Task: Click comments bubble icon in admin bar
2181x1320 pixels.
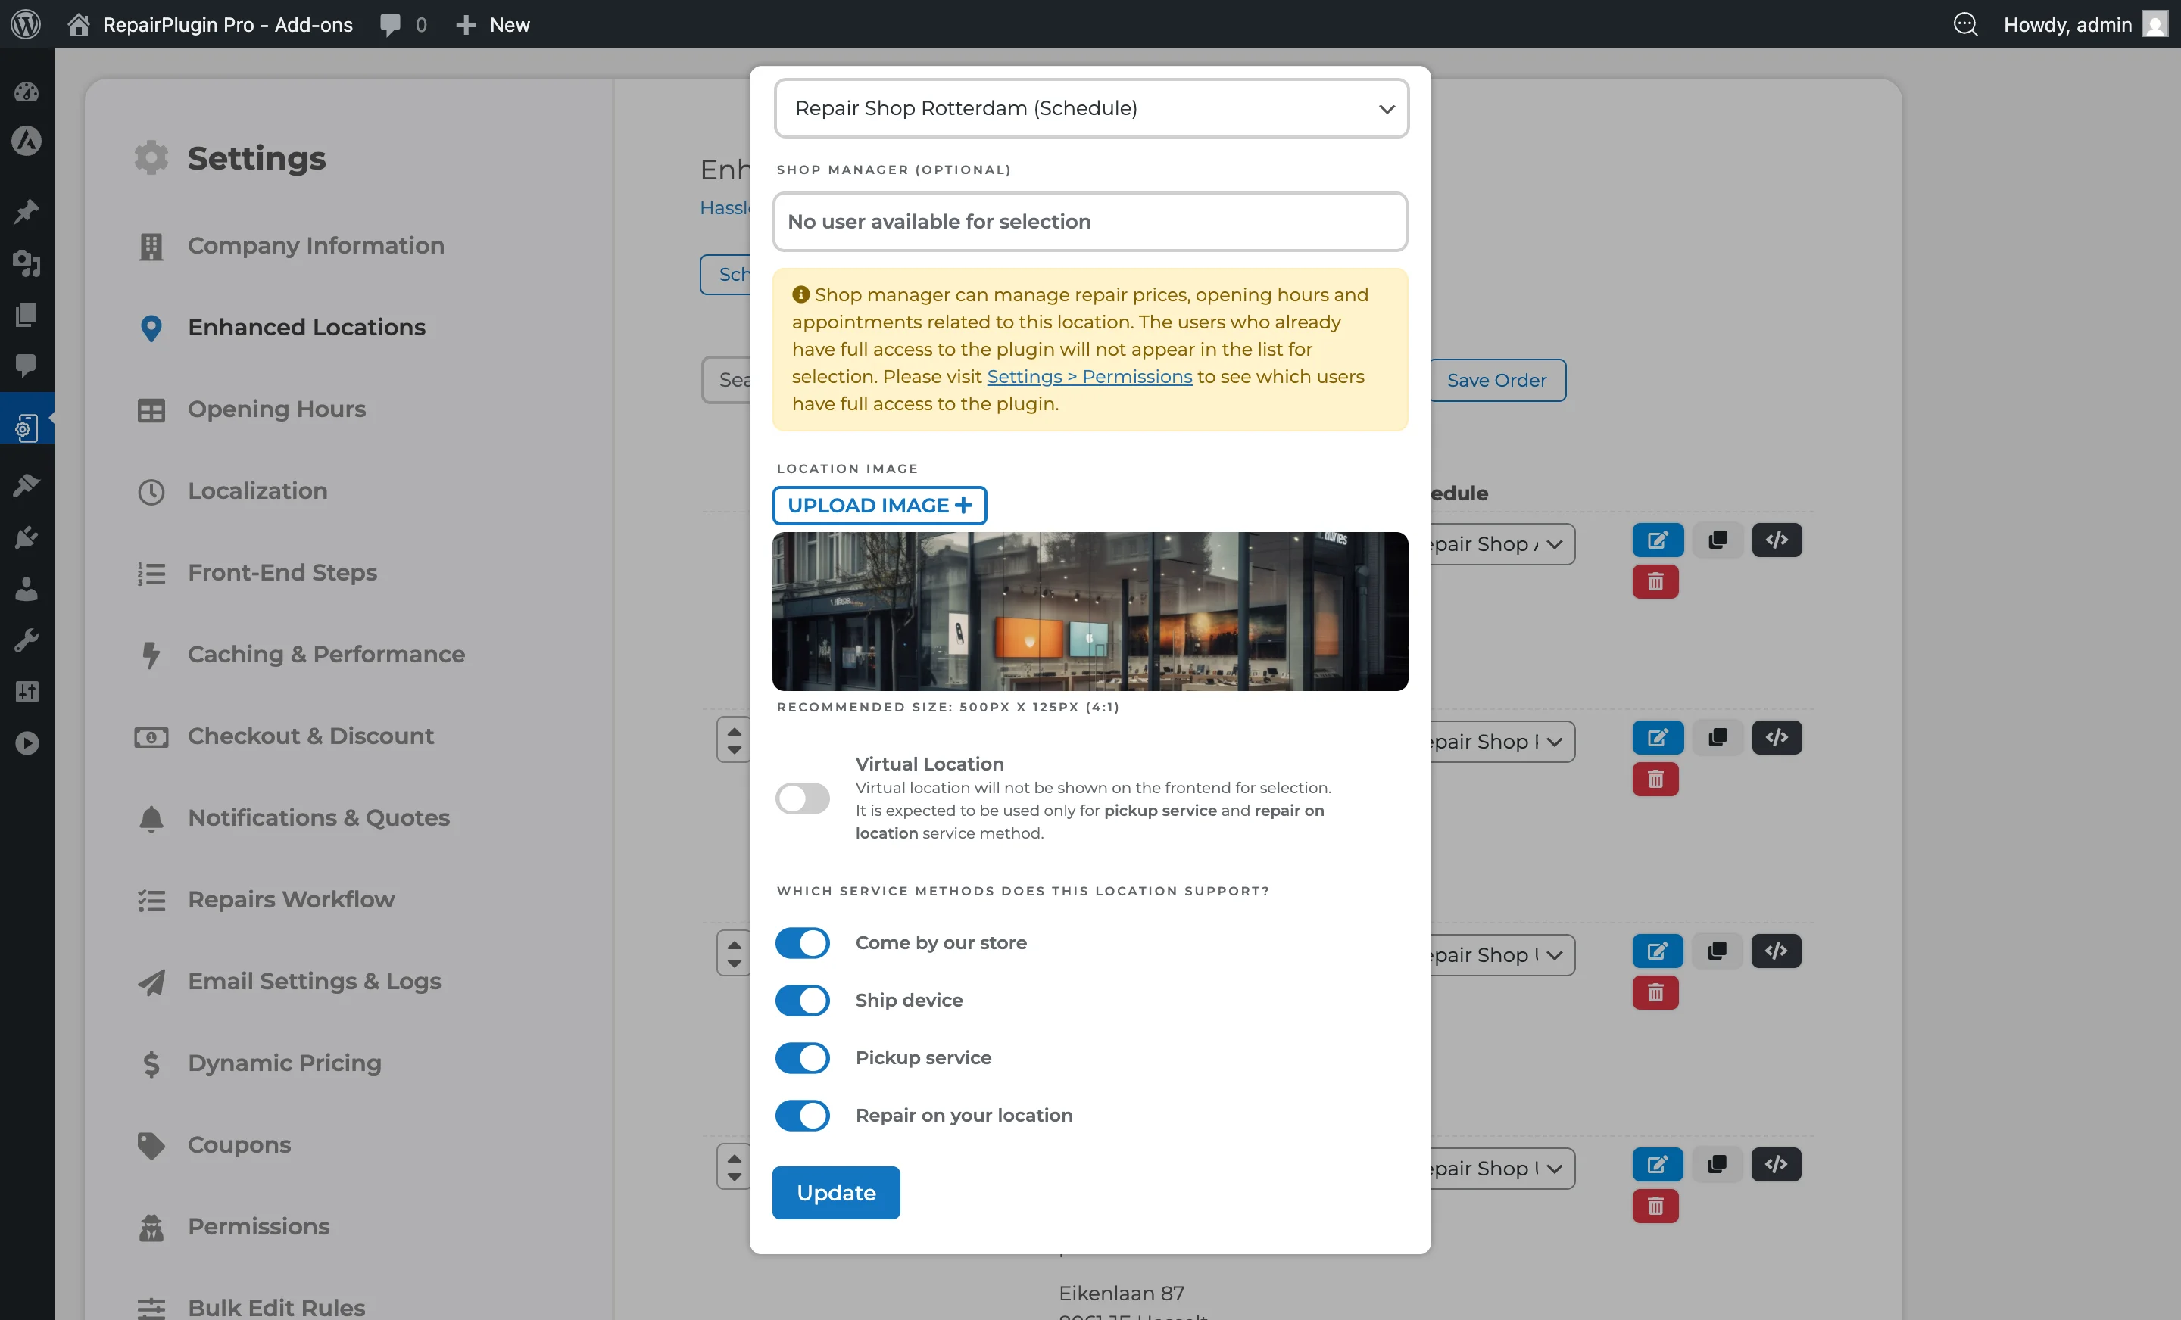Action: click(x=390, y=24)
